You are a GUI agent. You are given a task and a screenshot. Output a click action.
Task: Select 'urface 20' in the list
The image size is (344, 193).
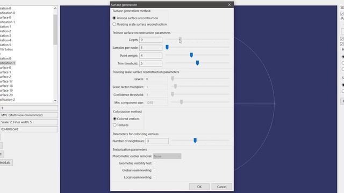click(x=6, y=95)
